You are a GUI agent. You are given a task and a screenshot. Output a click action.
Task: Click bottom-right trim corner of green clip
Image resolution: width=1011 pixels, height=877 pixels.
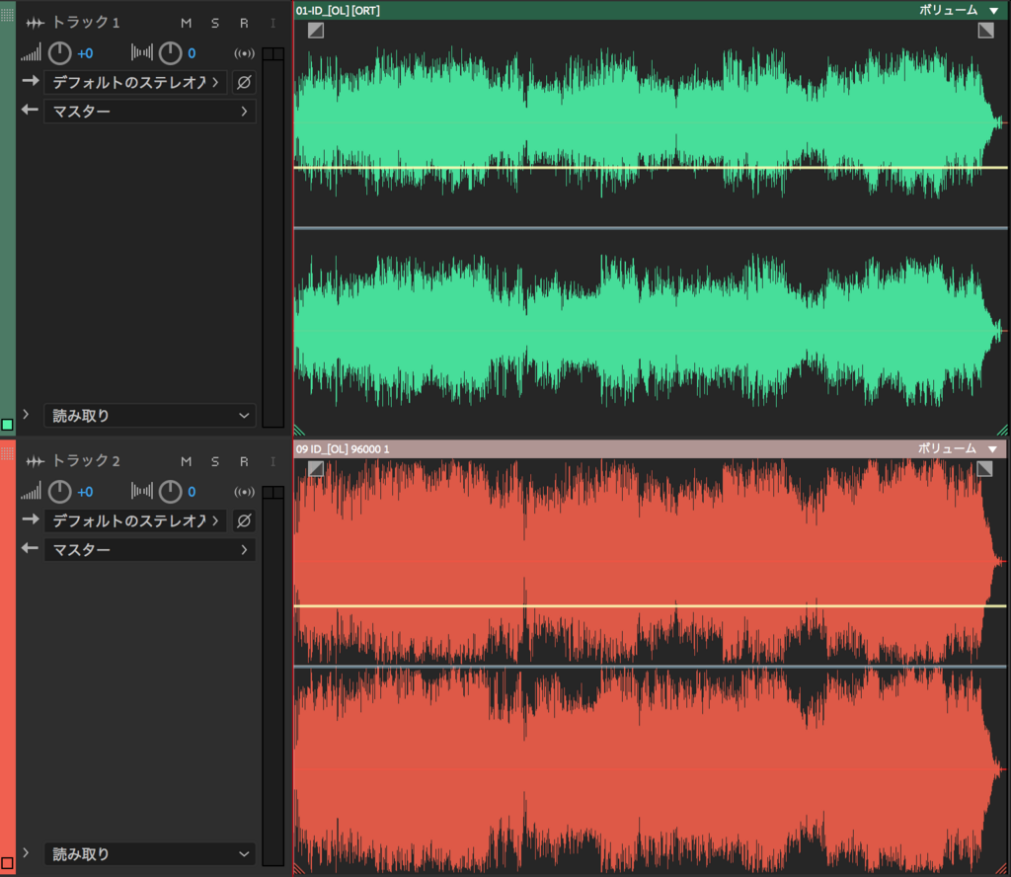1002,431
